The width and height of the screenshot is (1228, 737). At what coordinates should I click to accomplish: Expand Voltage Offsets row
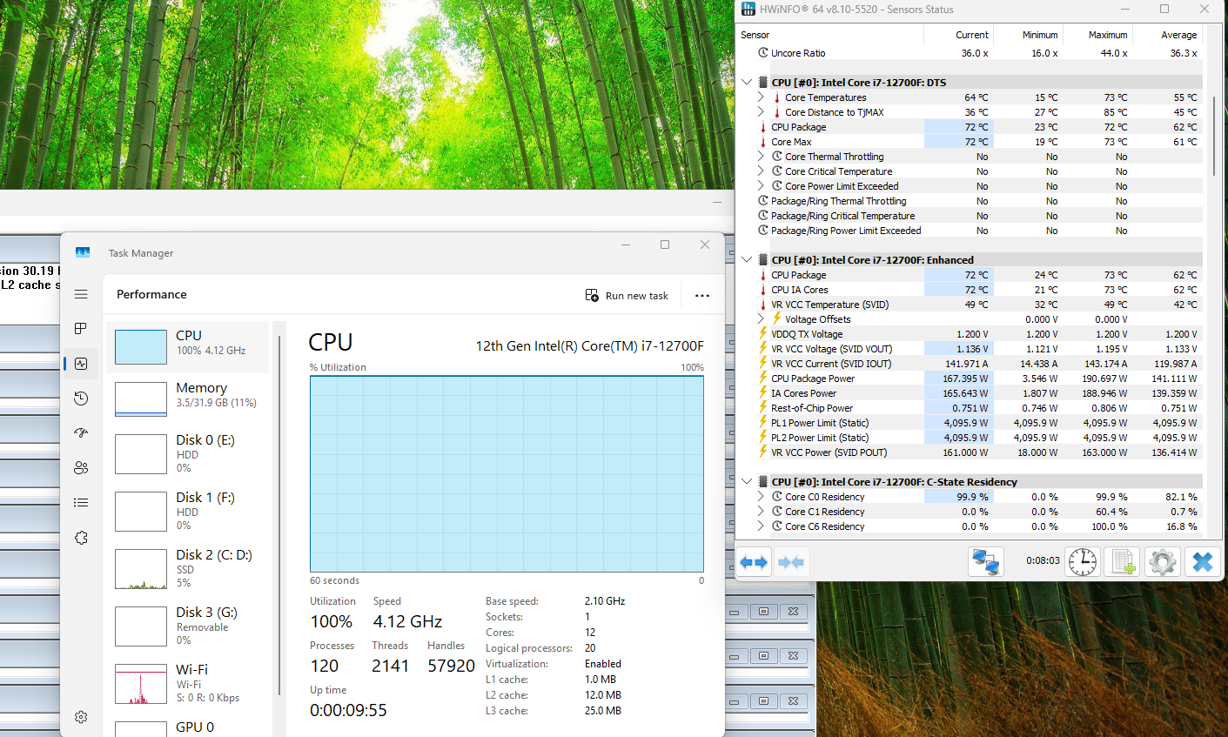pos(761,319)
